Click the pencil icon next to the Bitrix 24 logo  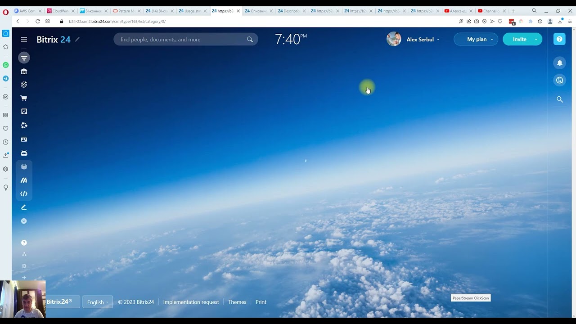[77, 40]
